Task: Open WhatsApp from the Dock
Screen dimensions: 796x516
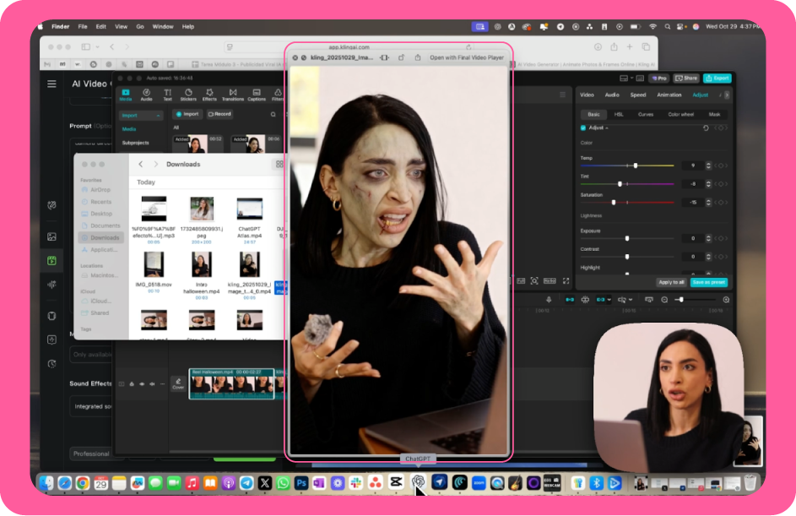Action: pyautogui.click(x=283, y=483)
